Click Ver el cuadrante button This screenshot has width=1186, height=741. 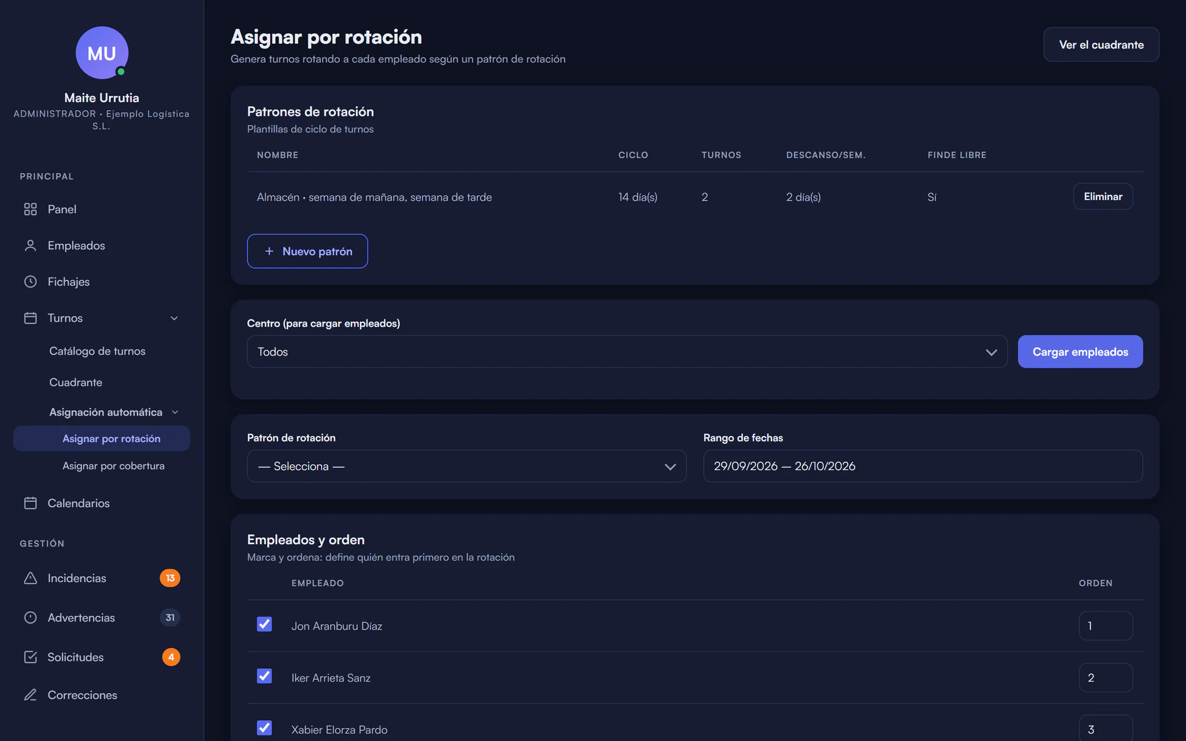[x=1101, y=44]
